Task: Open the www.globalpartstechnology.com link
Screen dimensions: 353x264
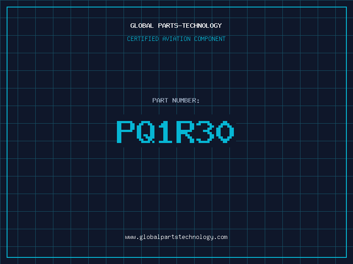Action: tap(176, 237)
